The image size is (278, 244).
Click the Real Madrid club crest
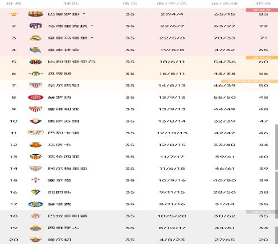tap(36, 38)
